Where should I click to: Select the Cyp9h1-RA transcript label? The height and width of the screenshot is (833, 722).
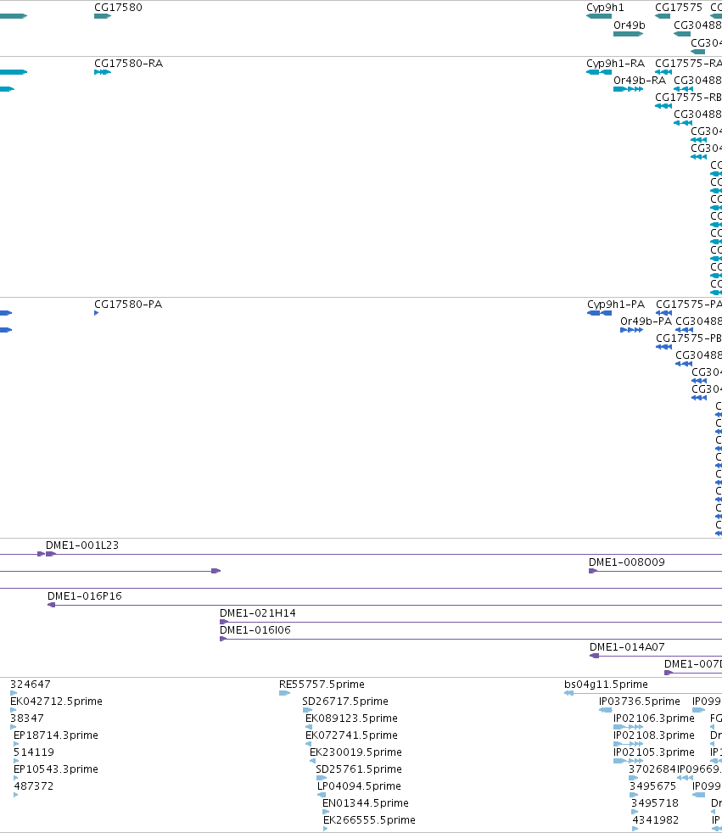tap(615, 64)
